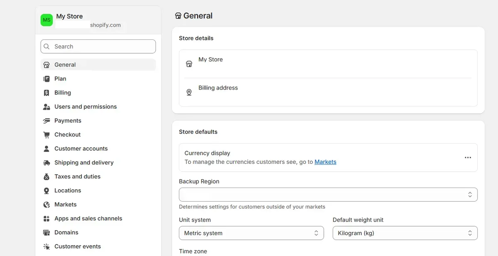The height and width of the screenshot is (256, 498).
Task: Click the settings Search field
Action: click(98, 46)
